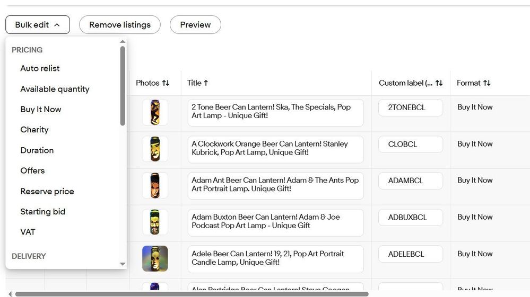Image resolution: width=530 pixels, height=297 pixels.
Task: Click Buy It Now format in 2TONEBCL row
Action: pos(475,107)
